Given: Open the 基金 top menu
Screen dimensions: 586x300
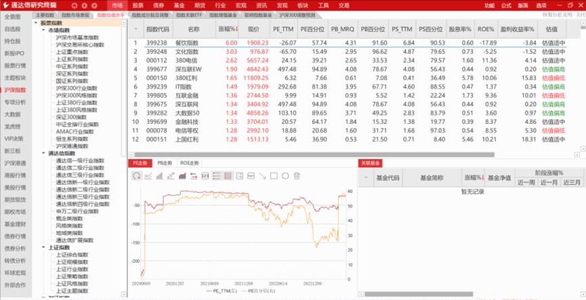Looking at the screenshot, I should pos(179,5).
